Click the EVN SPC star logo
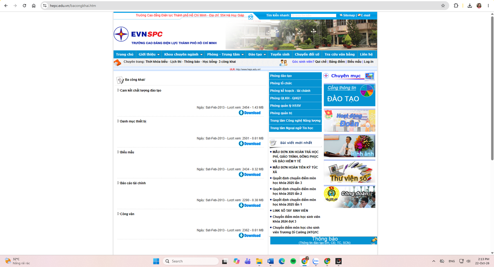Viewport: 494px width, 267px height. click(x=121, y=34)
